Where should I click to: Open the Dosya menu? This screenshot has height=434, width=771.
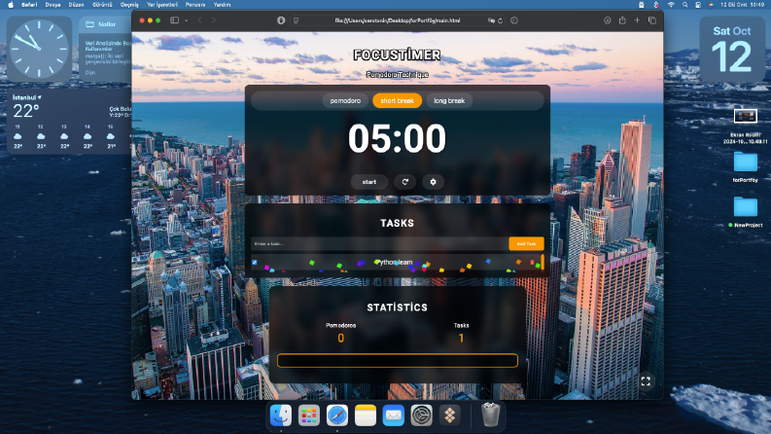tap(53, 5)
